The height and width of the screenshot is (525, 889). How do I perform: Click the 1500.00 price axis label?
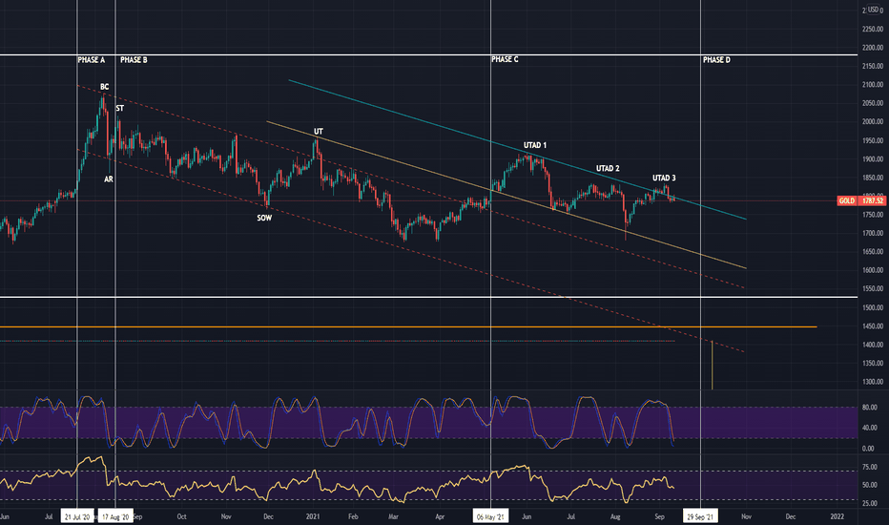click(873, 307)
